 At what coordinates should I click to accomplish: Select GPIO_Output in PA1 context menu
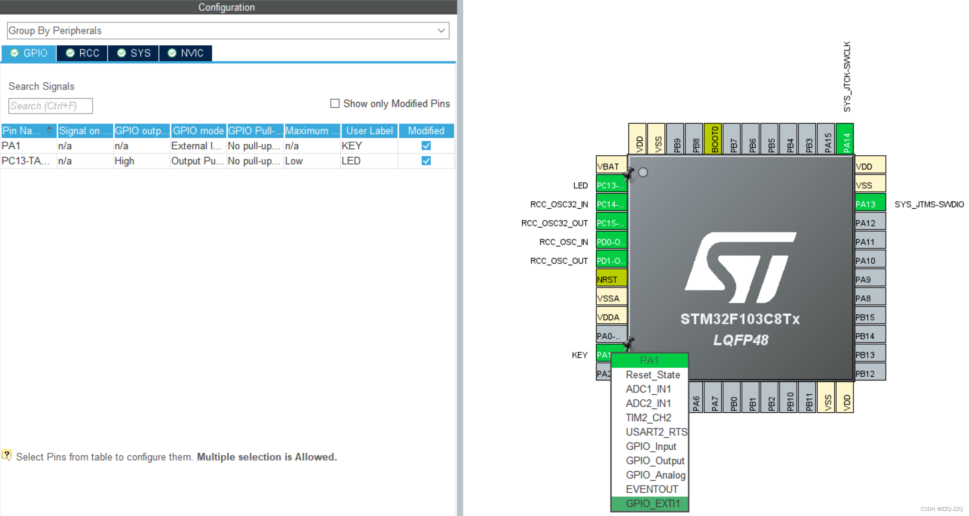click(655, 460)
